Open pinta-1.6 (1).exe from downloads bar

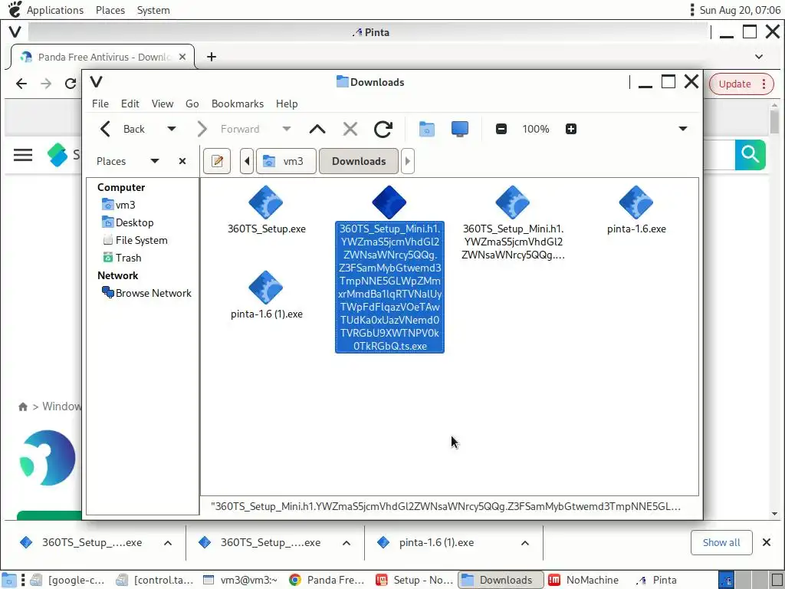(x=435, y=543)
